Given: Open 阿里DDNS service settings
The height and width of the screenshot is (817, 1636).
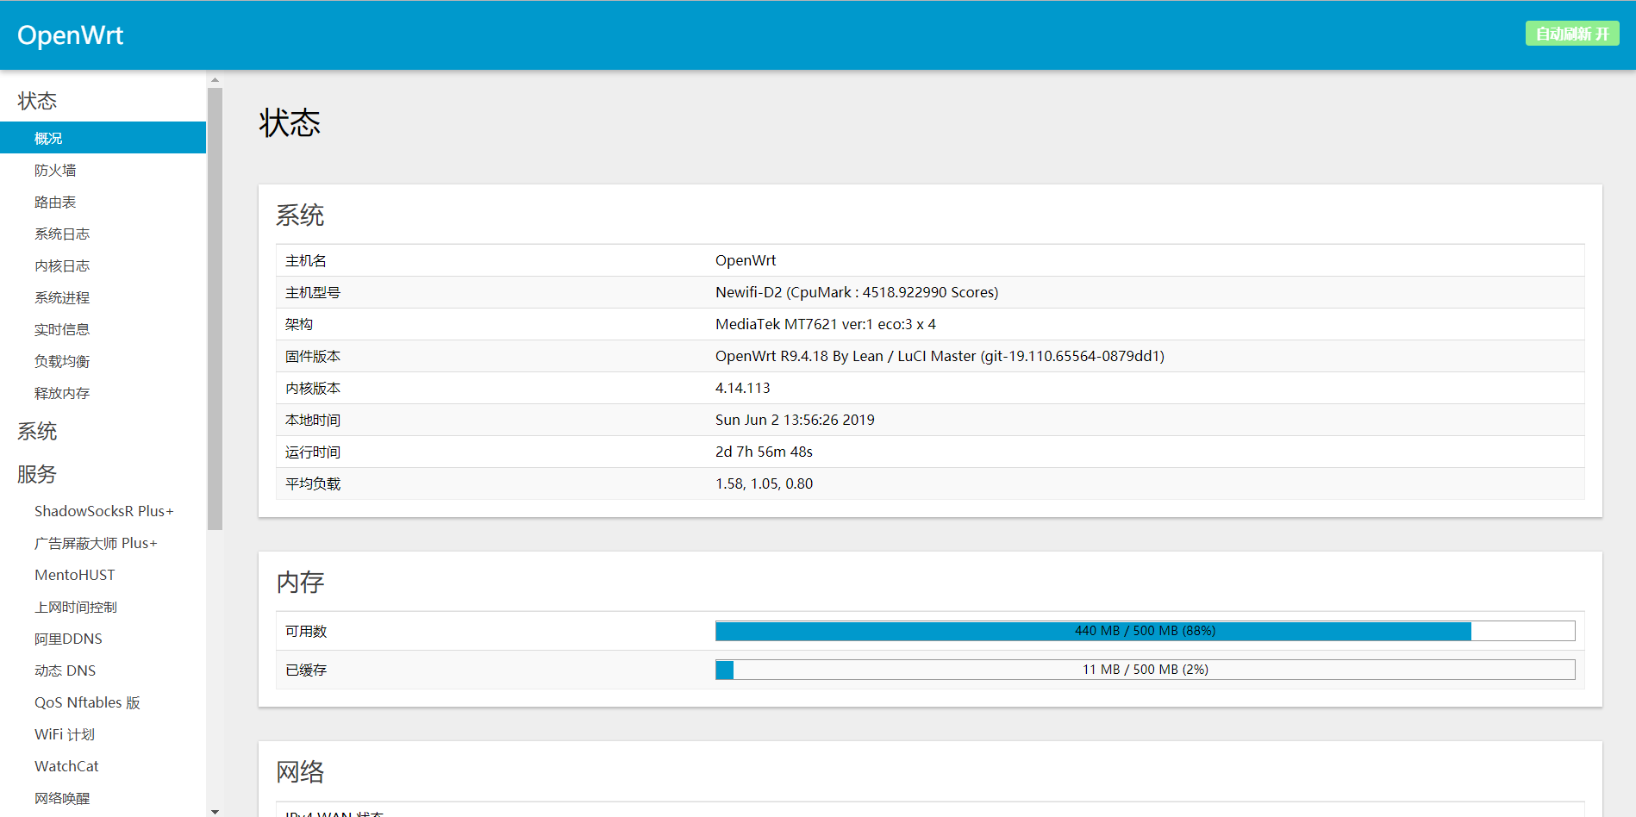Looking at the screenshot, I should click(68, 639).
